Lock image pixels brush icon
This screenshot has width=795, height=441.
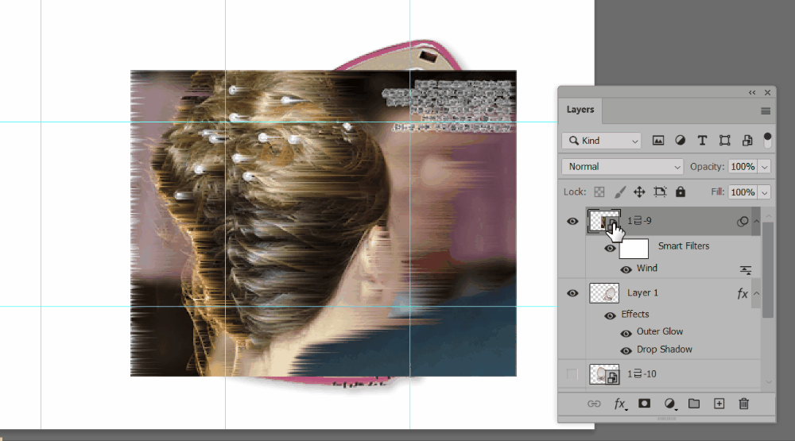[619, 192]
